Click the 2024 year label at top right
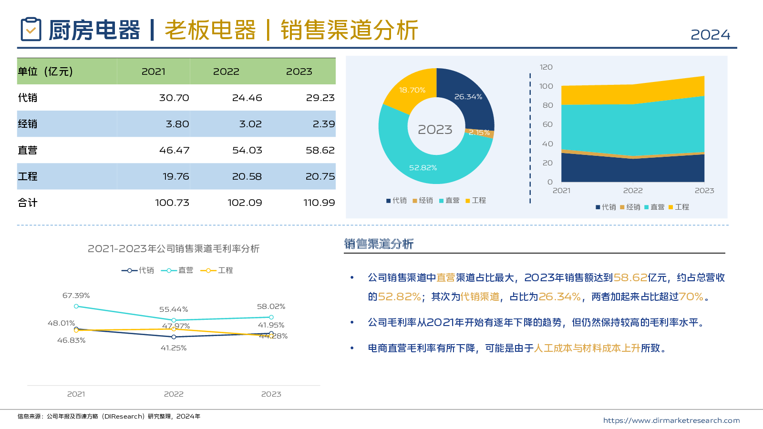The width and height of the screenshot is (763, 429). point(710,35)
